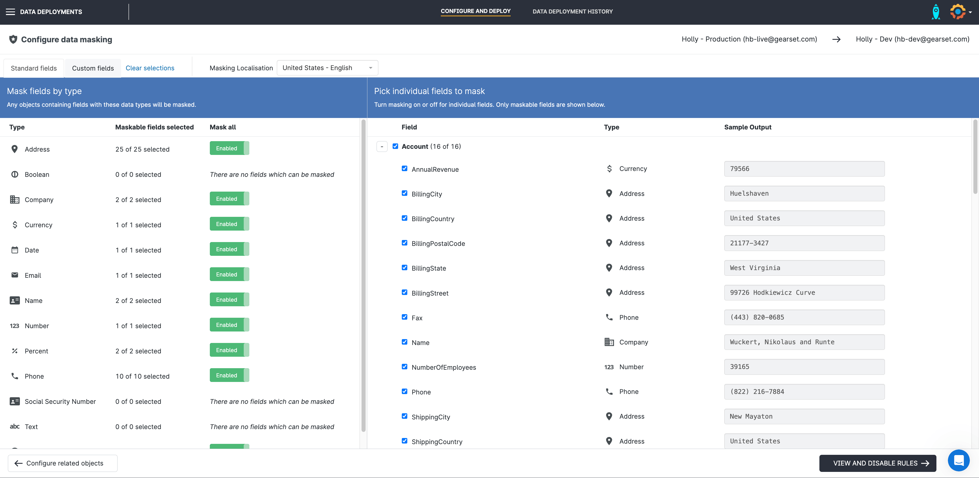Open the chat support bubble

(x=959, y=460)
